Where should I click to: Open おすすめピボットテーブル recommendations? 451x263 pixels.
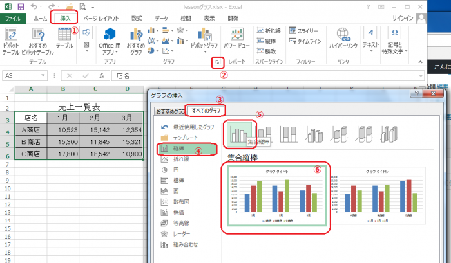(x=37, y=41)
